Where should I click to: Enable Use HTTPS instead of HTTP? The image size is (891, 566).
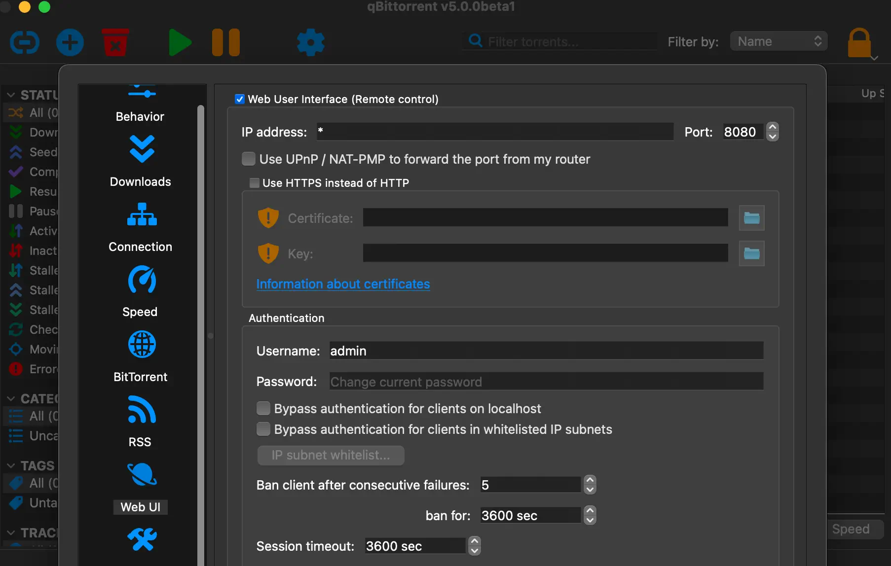tap(255, 183)
